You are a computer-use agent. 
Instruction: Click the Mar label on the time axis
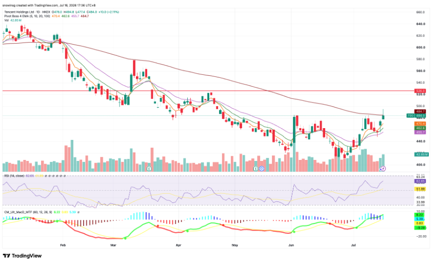113,246
